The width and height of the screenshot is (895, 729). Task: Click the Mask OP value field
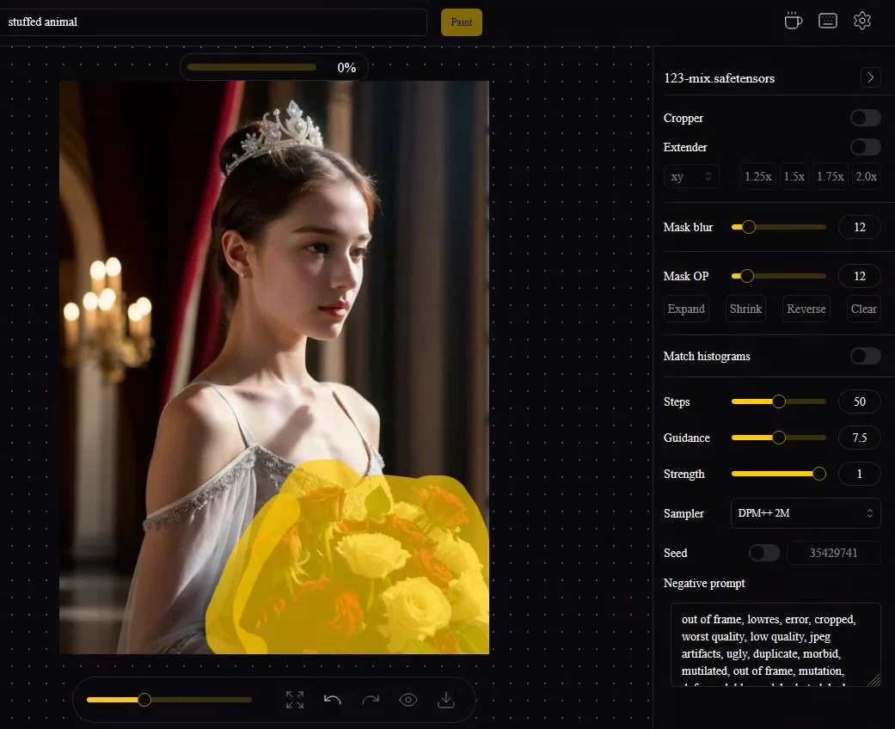click(859, 276)
